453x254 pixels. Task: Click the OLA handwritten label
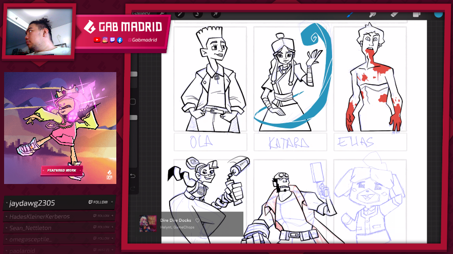coord(202,142)
